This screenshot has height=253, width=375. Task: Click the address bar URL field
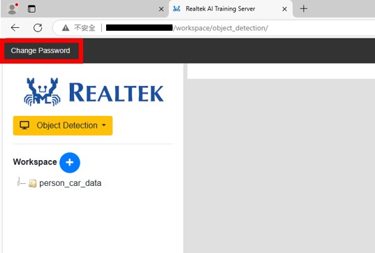(213, 28)
